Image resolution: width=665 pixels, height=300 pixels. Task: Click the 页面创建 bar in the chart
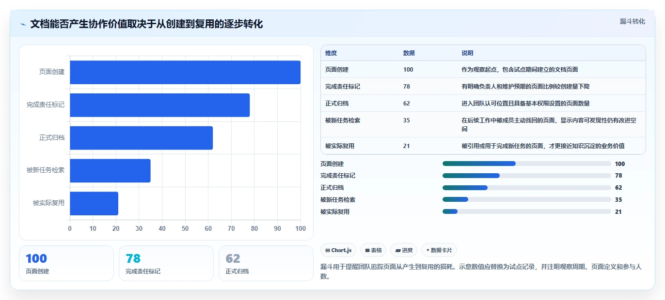pyautogui.click(x=185, y=72)
